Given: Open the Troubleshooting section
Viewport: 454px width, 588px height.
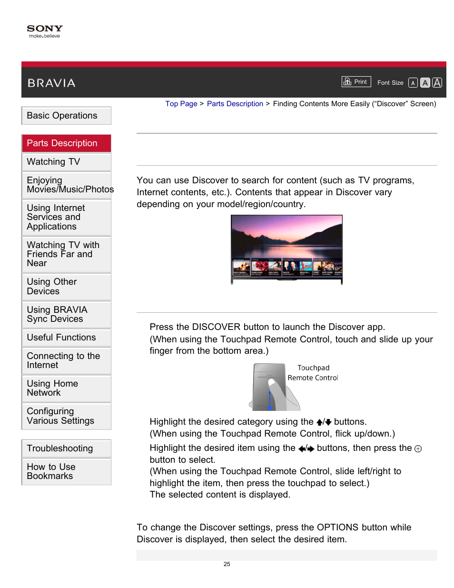Looking at the screenshot, I should click(x=67, y=448).
